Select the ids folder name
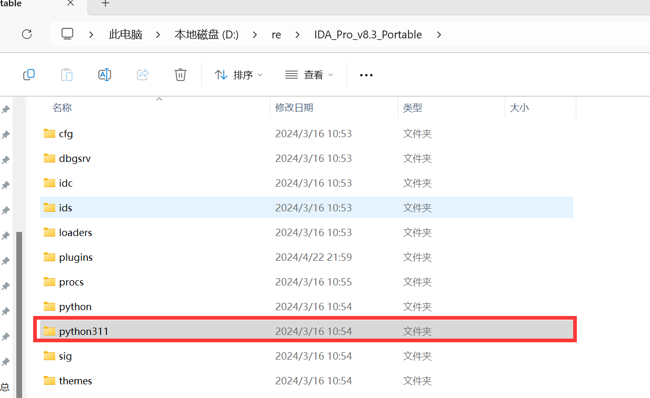 pyautogui.click(x=65, y=208)
